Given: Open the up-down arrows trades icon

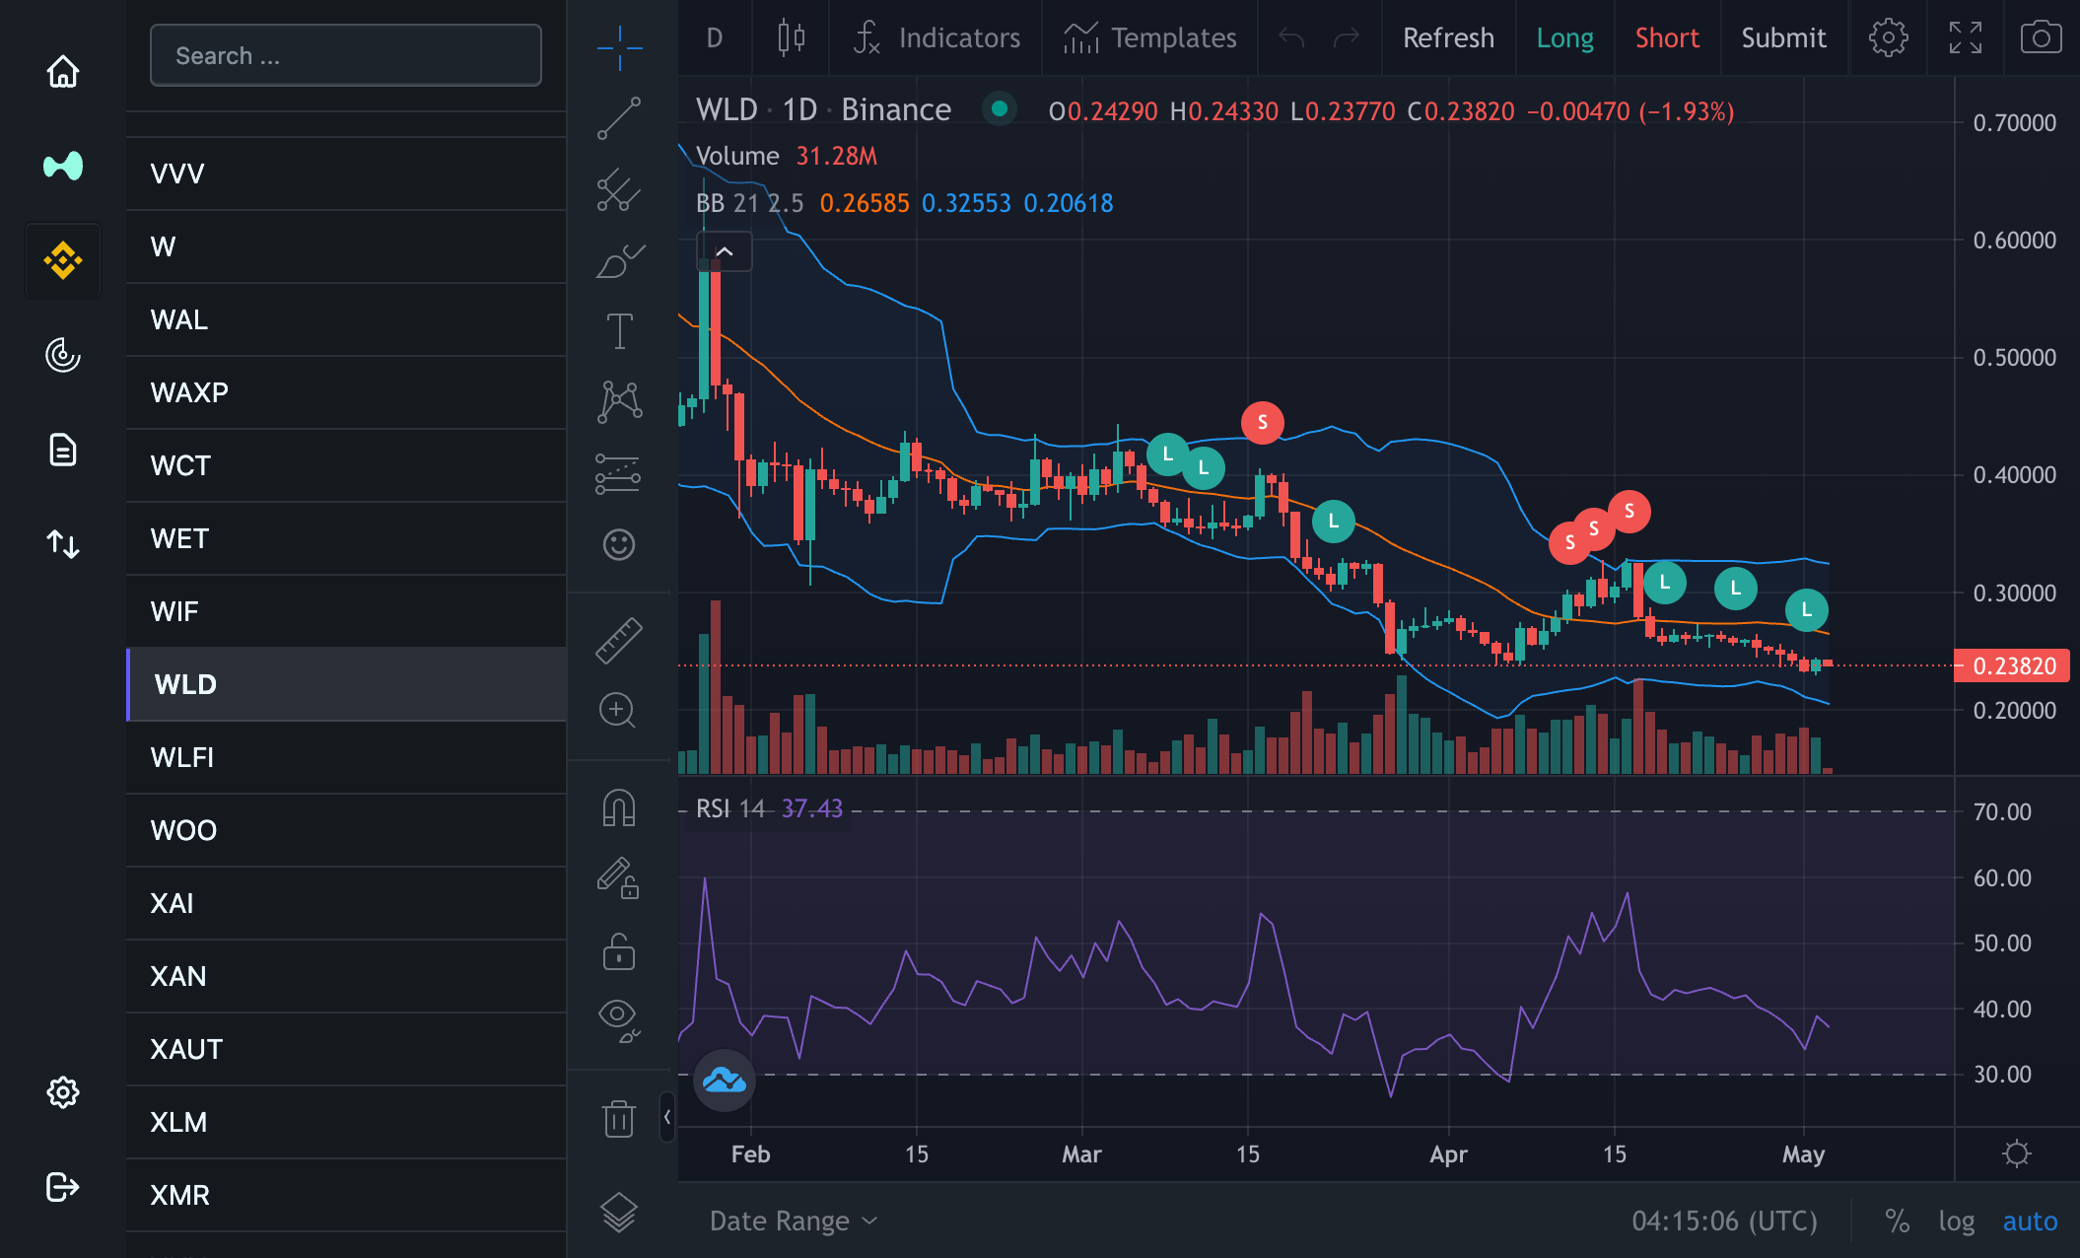Looking at the screenshot, I should 63,544.
